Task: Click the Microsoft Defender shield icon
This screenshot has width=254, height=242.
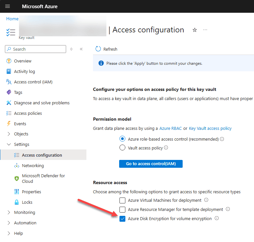Action: 17,179
